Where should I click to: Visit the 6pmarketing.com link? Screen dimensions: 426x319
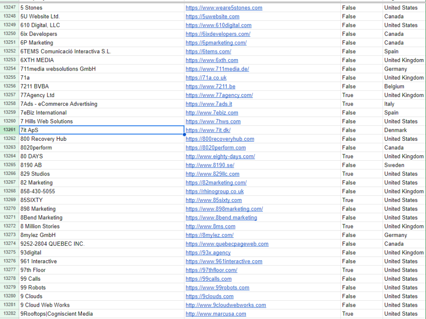[x=216, y=43]
